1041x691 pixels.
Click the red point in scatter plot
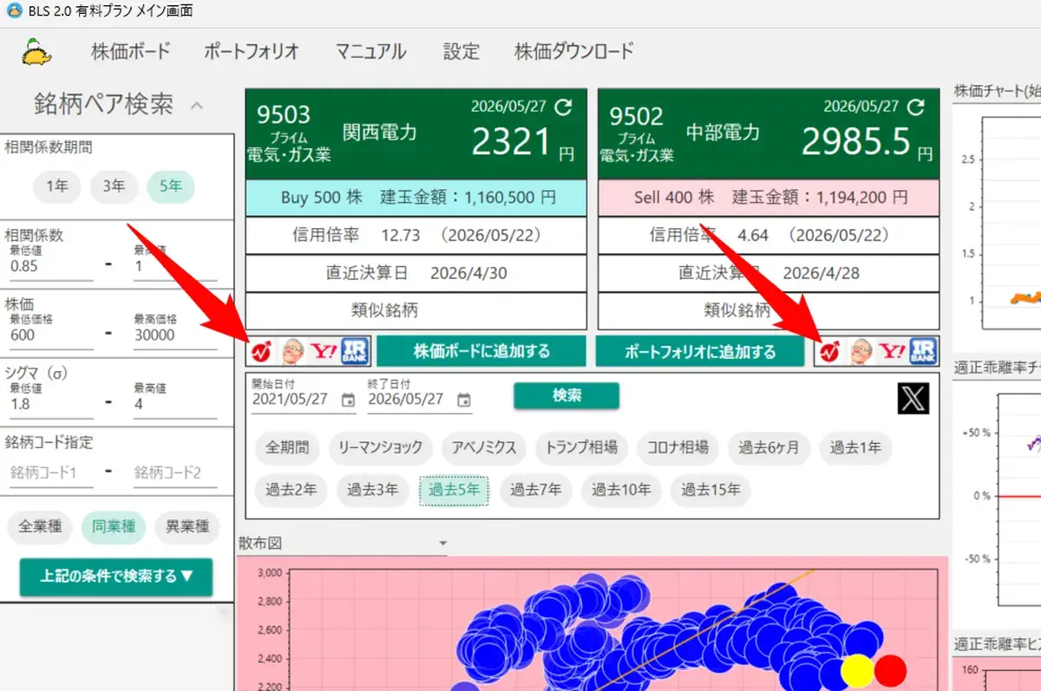(890, 671)
